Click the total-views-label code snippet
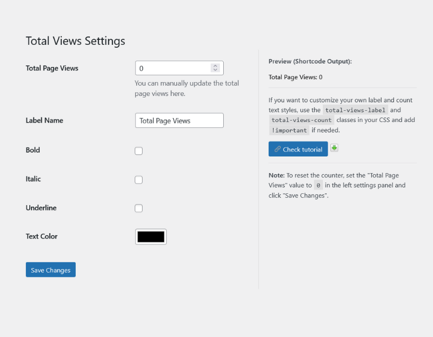 [x=355, y=110]
